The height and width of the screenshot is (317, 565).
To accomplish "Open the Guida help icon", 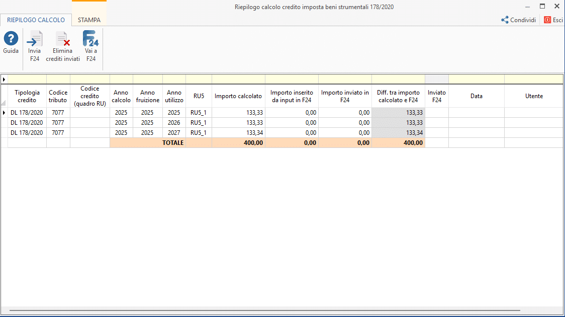I will point(11,39).
